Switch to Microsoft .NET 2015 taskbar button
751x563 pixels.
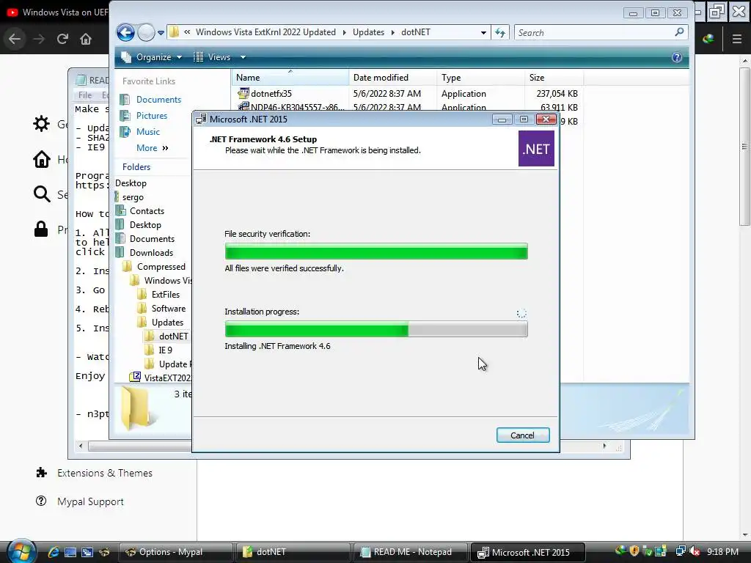click(x=528, y=552)
